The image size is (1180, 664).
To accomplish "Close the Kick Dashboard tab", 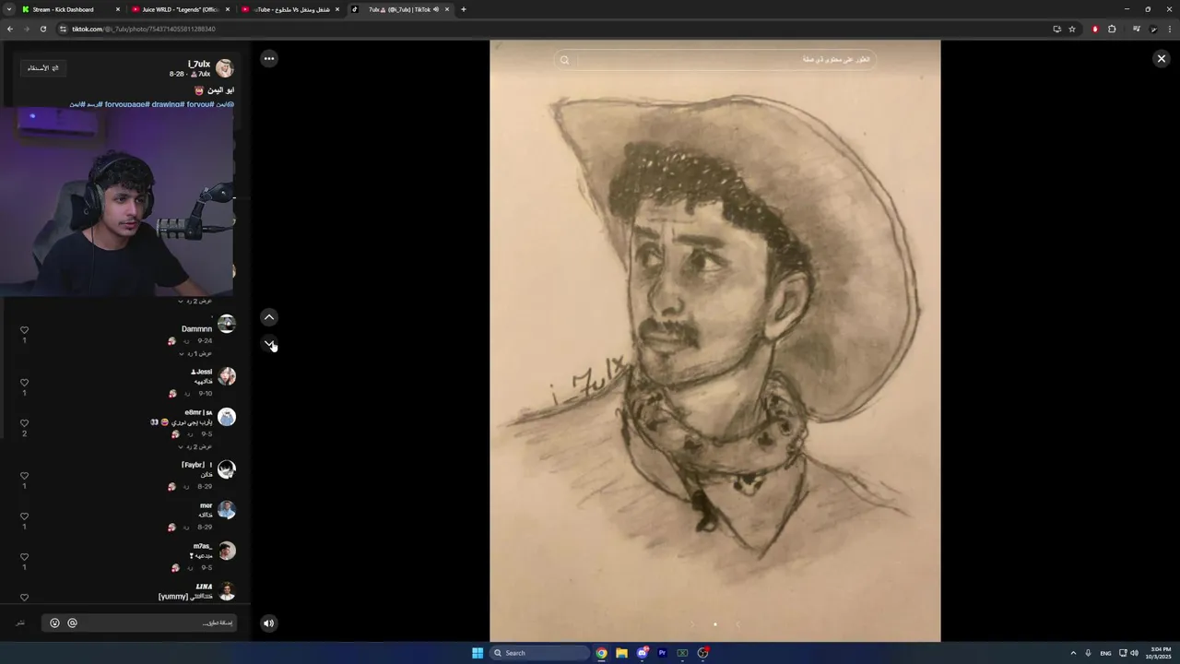I will pyautogui.click(x=118, y=9).
